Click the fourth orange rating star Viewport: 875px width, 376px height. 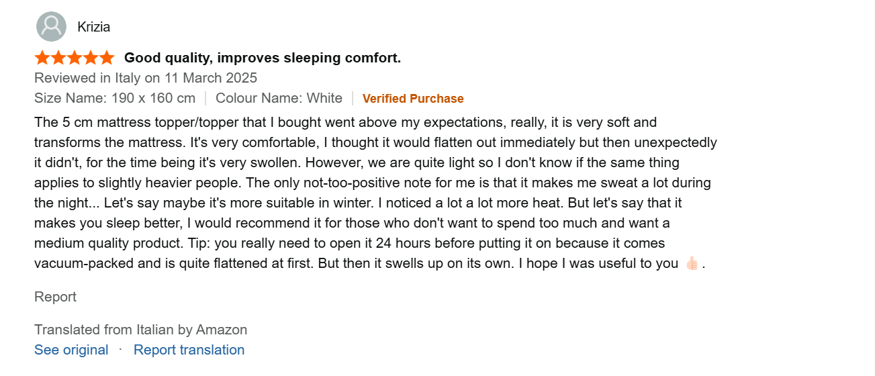(91, 58)
